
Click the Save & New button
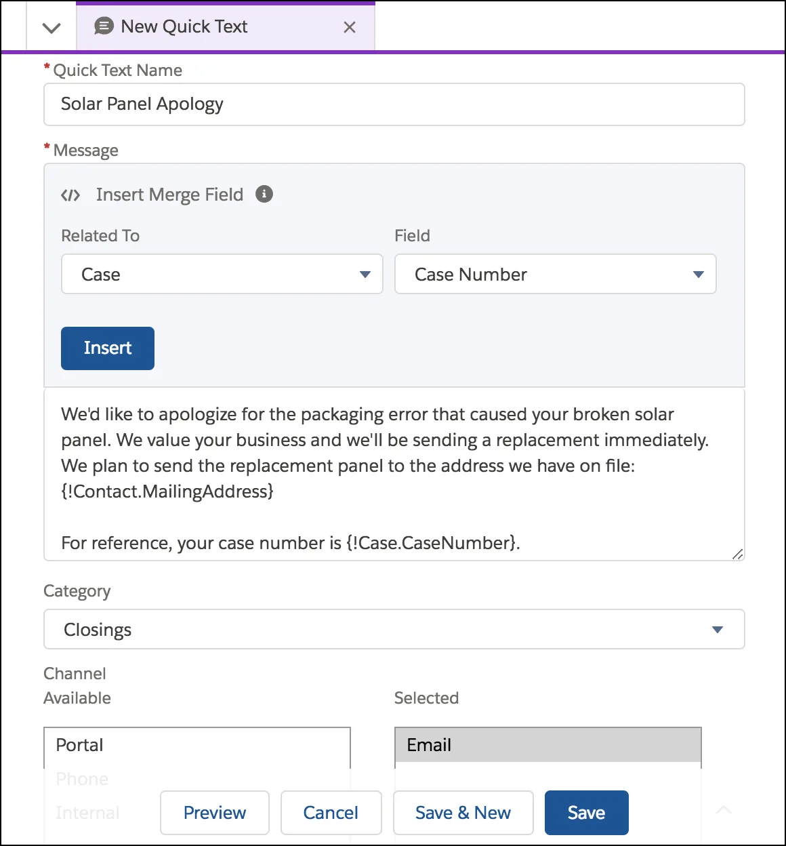click(x=463, y=813)
